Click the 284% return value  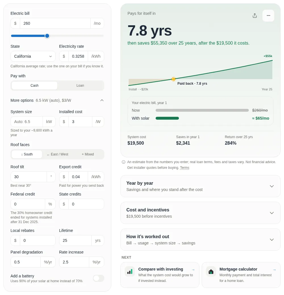(x=231, y=143)
